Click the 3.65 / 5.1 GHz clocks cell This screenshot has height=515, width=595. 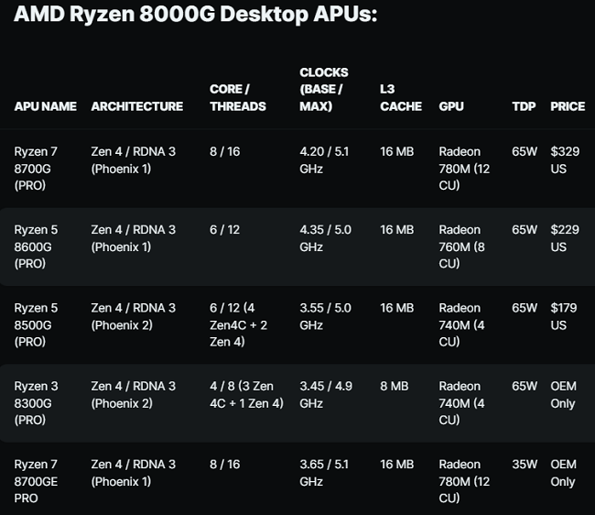[324, 473]
